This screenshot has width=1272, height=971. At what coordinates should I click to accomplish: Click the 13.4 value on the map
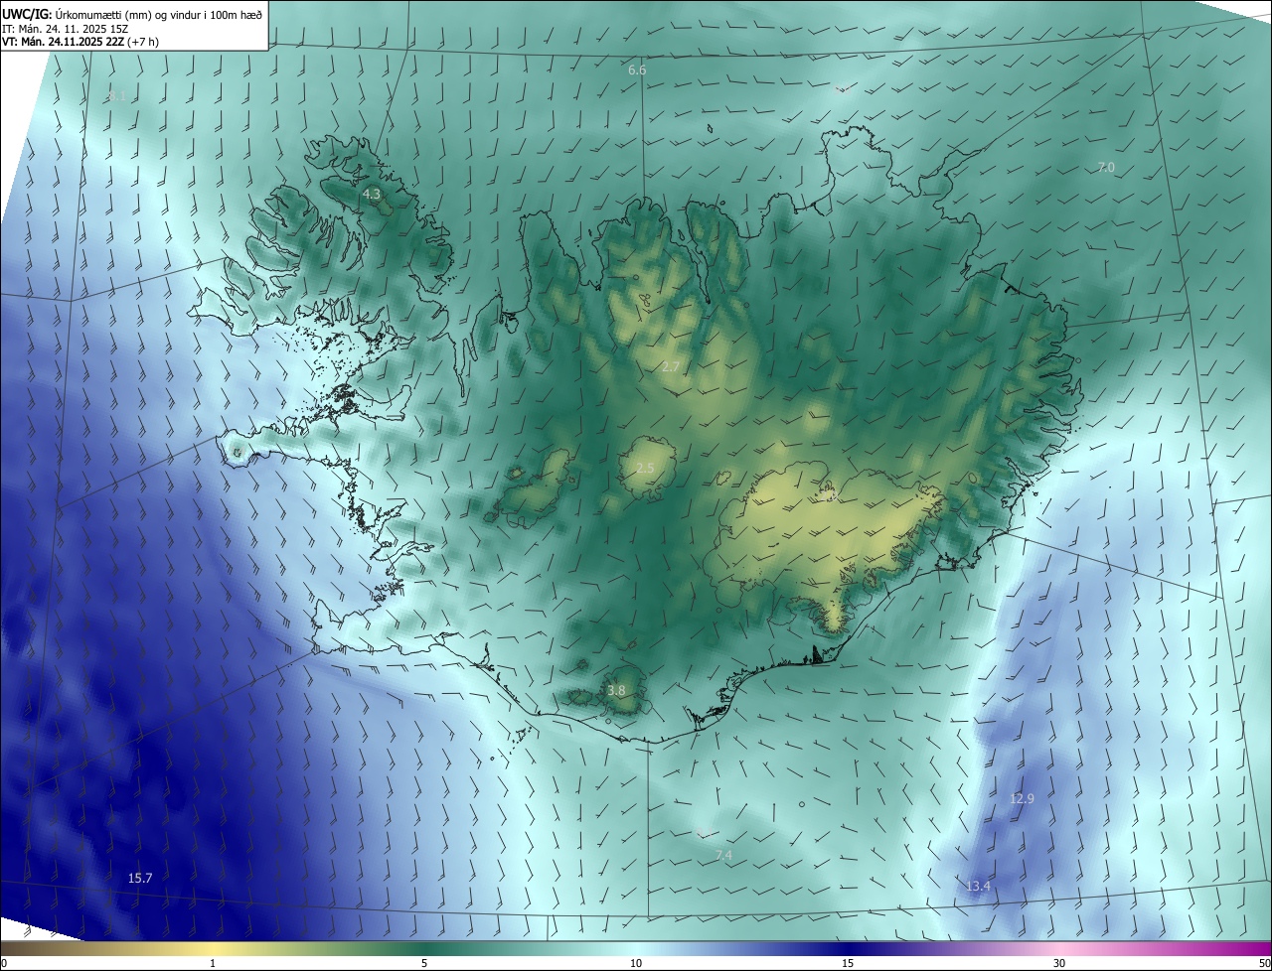(x=978, y=886)
